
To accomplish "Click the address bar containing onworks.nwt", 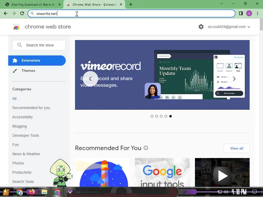I will point(131,13).
